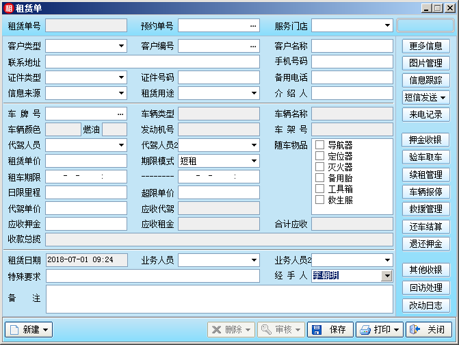Click the 联系地址 input field
The height and width of the screenshot is (345, 459).
153,62
